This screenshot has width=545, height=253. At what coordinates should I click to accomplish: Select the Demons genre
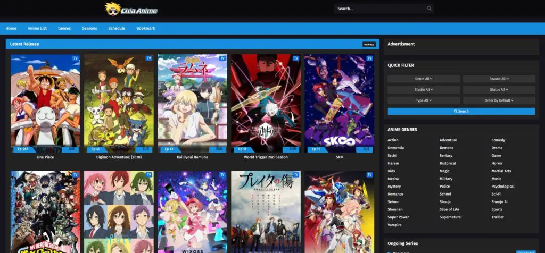click(447, 148)
